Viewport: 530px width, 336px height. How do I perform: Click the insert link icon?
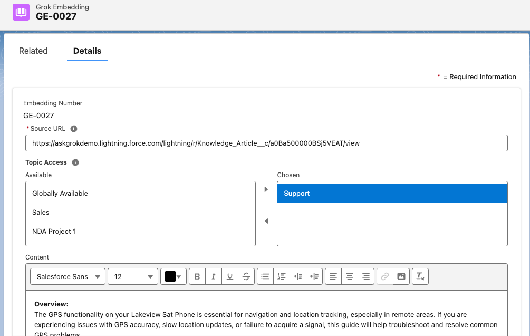tap(385, 276)
